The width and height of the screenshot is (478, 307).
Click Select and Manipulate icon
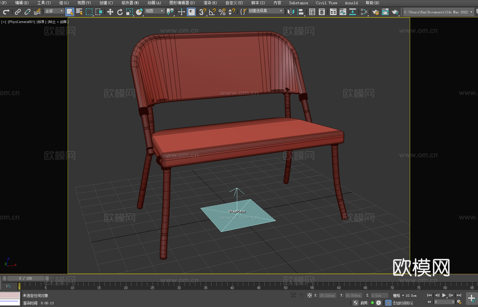(182, 12)
